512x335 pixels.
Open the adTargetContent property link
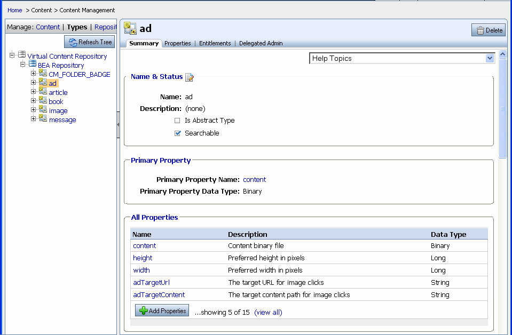pyautogui.click(x=159, y=295)
